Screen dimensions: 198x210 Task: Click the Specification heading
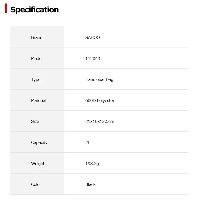tap(35, 10)
